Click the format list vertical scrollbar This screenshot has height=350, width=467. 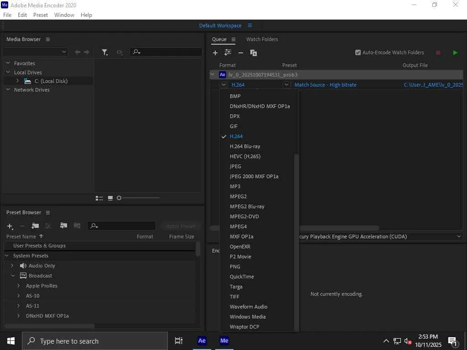pos(296,242)
